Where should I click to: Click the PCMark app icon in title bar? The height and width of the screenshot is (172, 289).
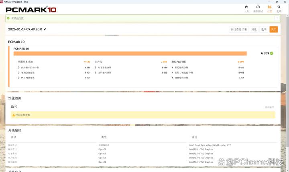click(x=2, y=2)
